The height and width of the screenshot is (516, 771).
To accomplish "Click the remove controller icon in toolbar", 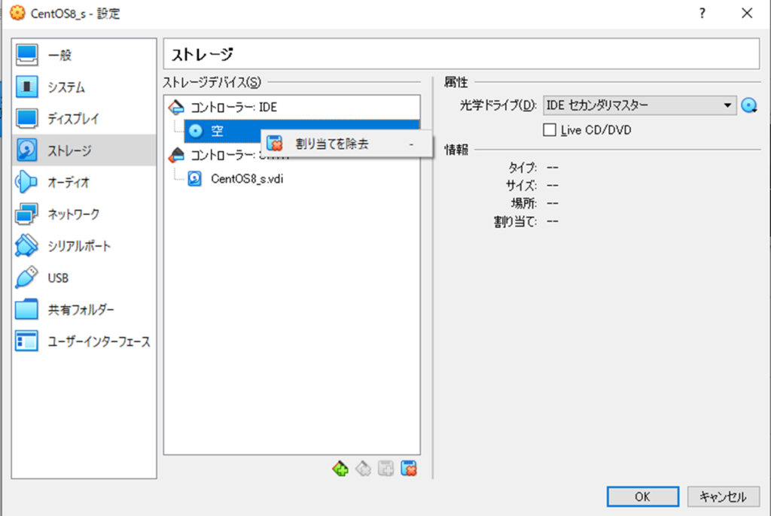I will click(x=363, y=469).
